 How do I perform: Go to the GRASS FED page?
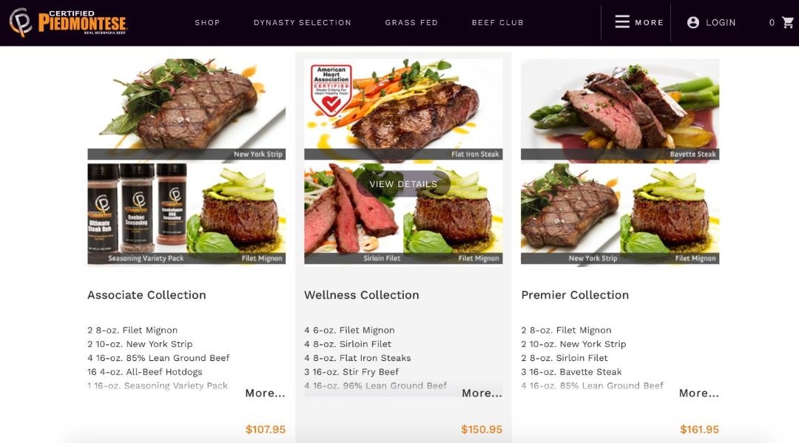[x=411, y=22]
